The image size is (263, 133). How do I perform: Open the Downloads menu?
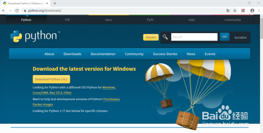point(73,54)
